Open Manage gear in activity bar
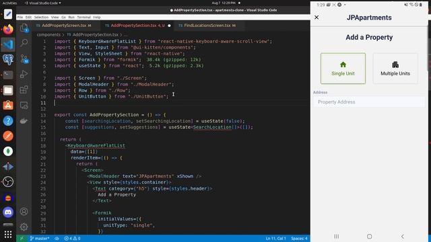The width and height of the screenshot is (431, 242). (24, 227)
